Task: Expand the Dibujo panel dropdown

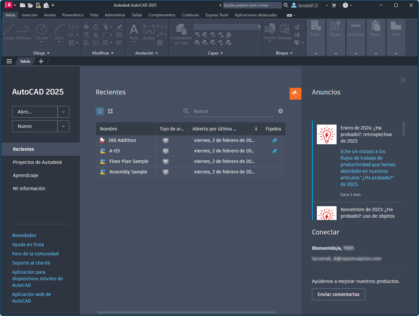Action: point(41,53)
